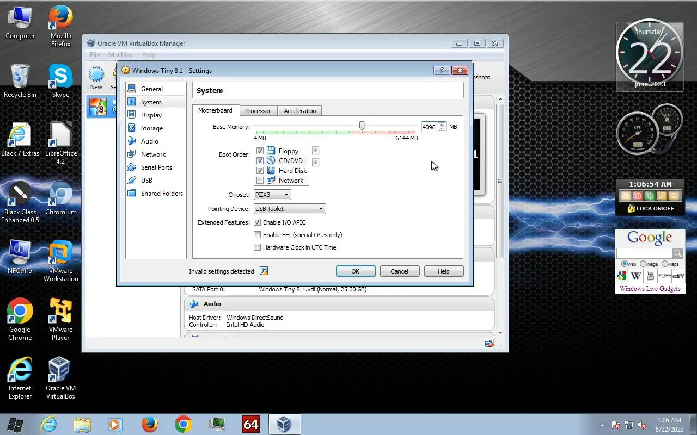The width and height of the screenshot is (697, 435).
Task: Click the YouTube icon in Google gadget
Action: pyautogui.click(x=650, y=276)
